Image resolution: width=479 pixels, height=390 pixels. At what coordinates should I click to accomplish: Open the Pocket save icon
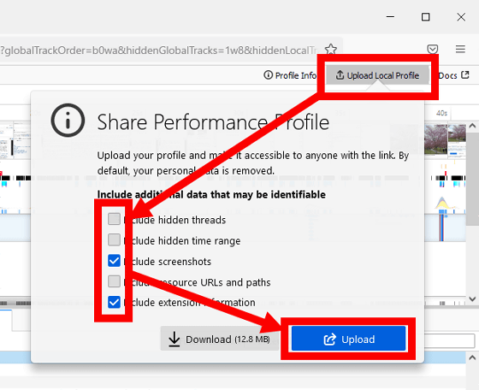pos(432,49)
